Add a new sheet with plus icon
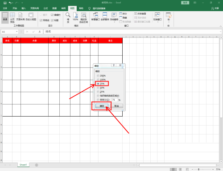 (x=37, y=165)
